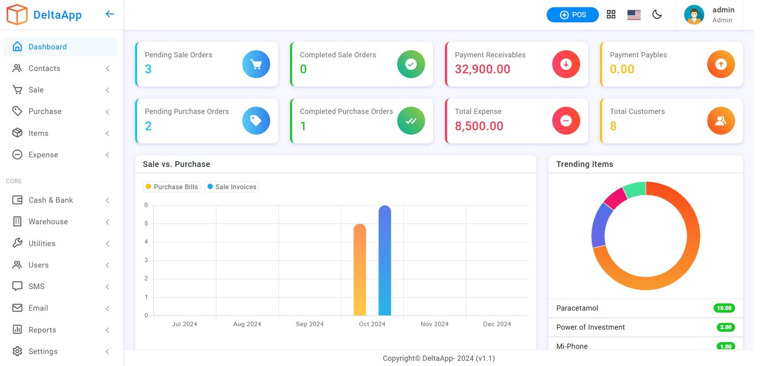
Task: Click the Pending Sale Orders cart icon
Action: pos(256,64)
